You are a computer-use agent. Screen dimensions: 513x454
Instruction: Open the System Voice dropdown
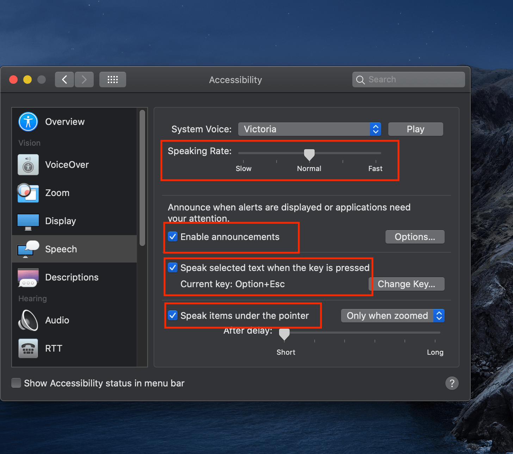click(x=309, y=129)
